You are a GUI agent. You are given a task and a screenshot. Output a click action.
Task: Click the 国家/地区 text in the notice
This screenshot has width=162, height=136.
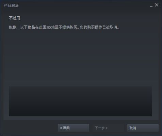(50, 27)
